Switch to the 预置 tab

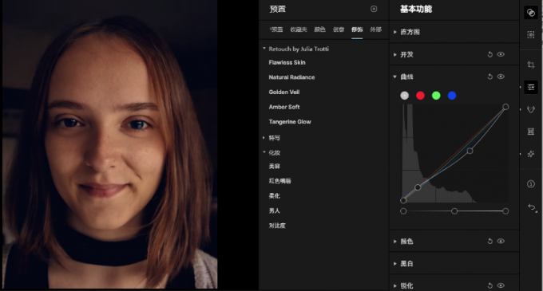(x=276, y=29)
